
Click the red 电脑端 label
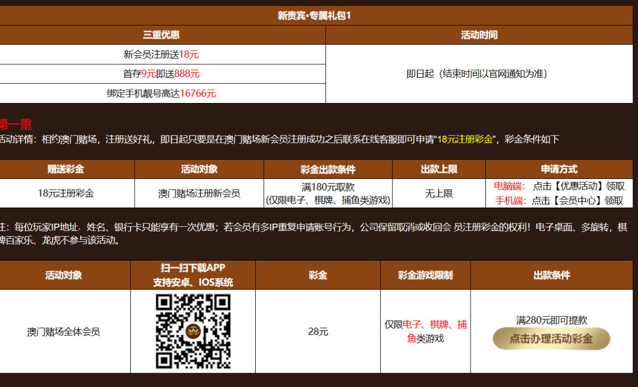pos(509,186)
